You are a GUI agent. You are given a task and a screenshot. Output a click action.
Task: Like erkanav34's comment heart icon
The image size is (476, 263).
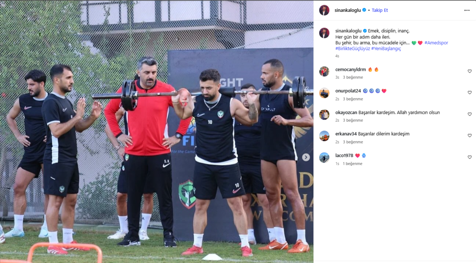(x=469, y=135)
